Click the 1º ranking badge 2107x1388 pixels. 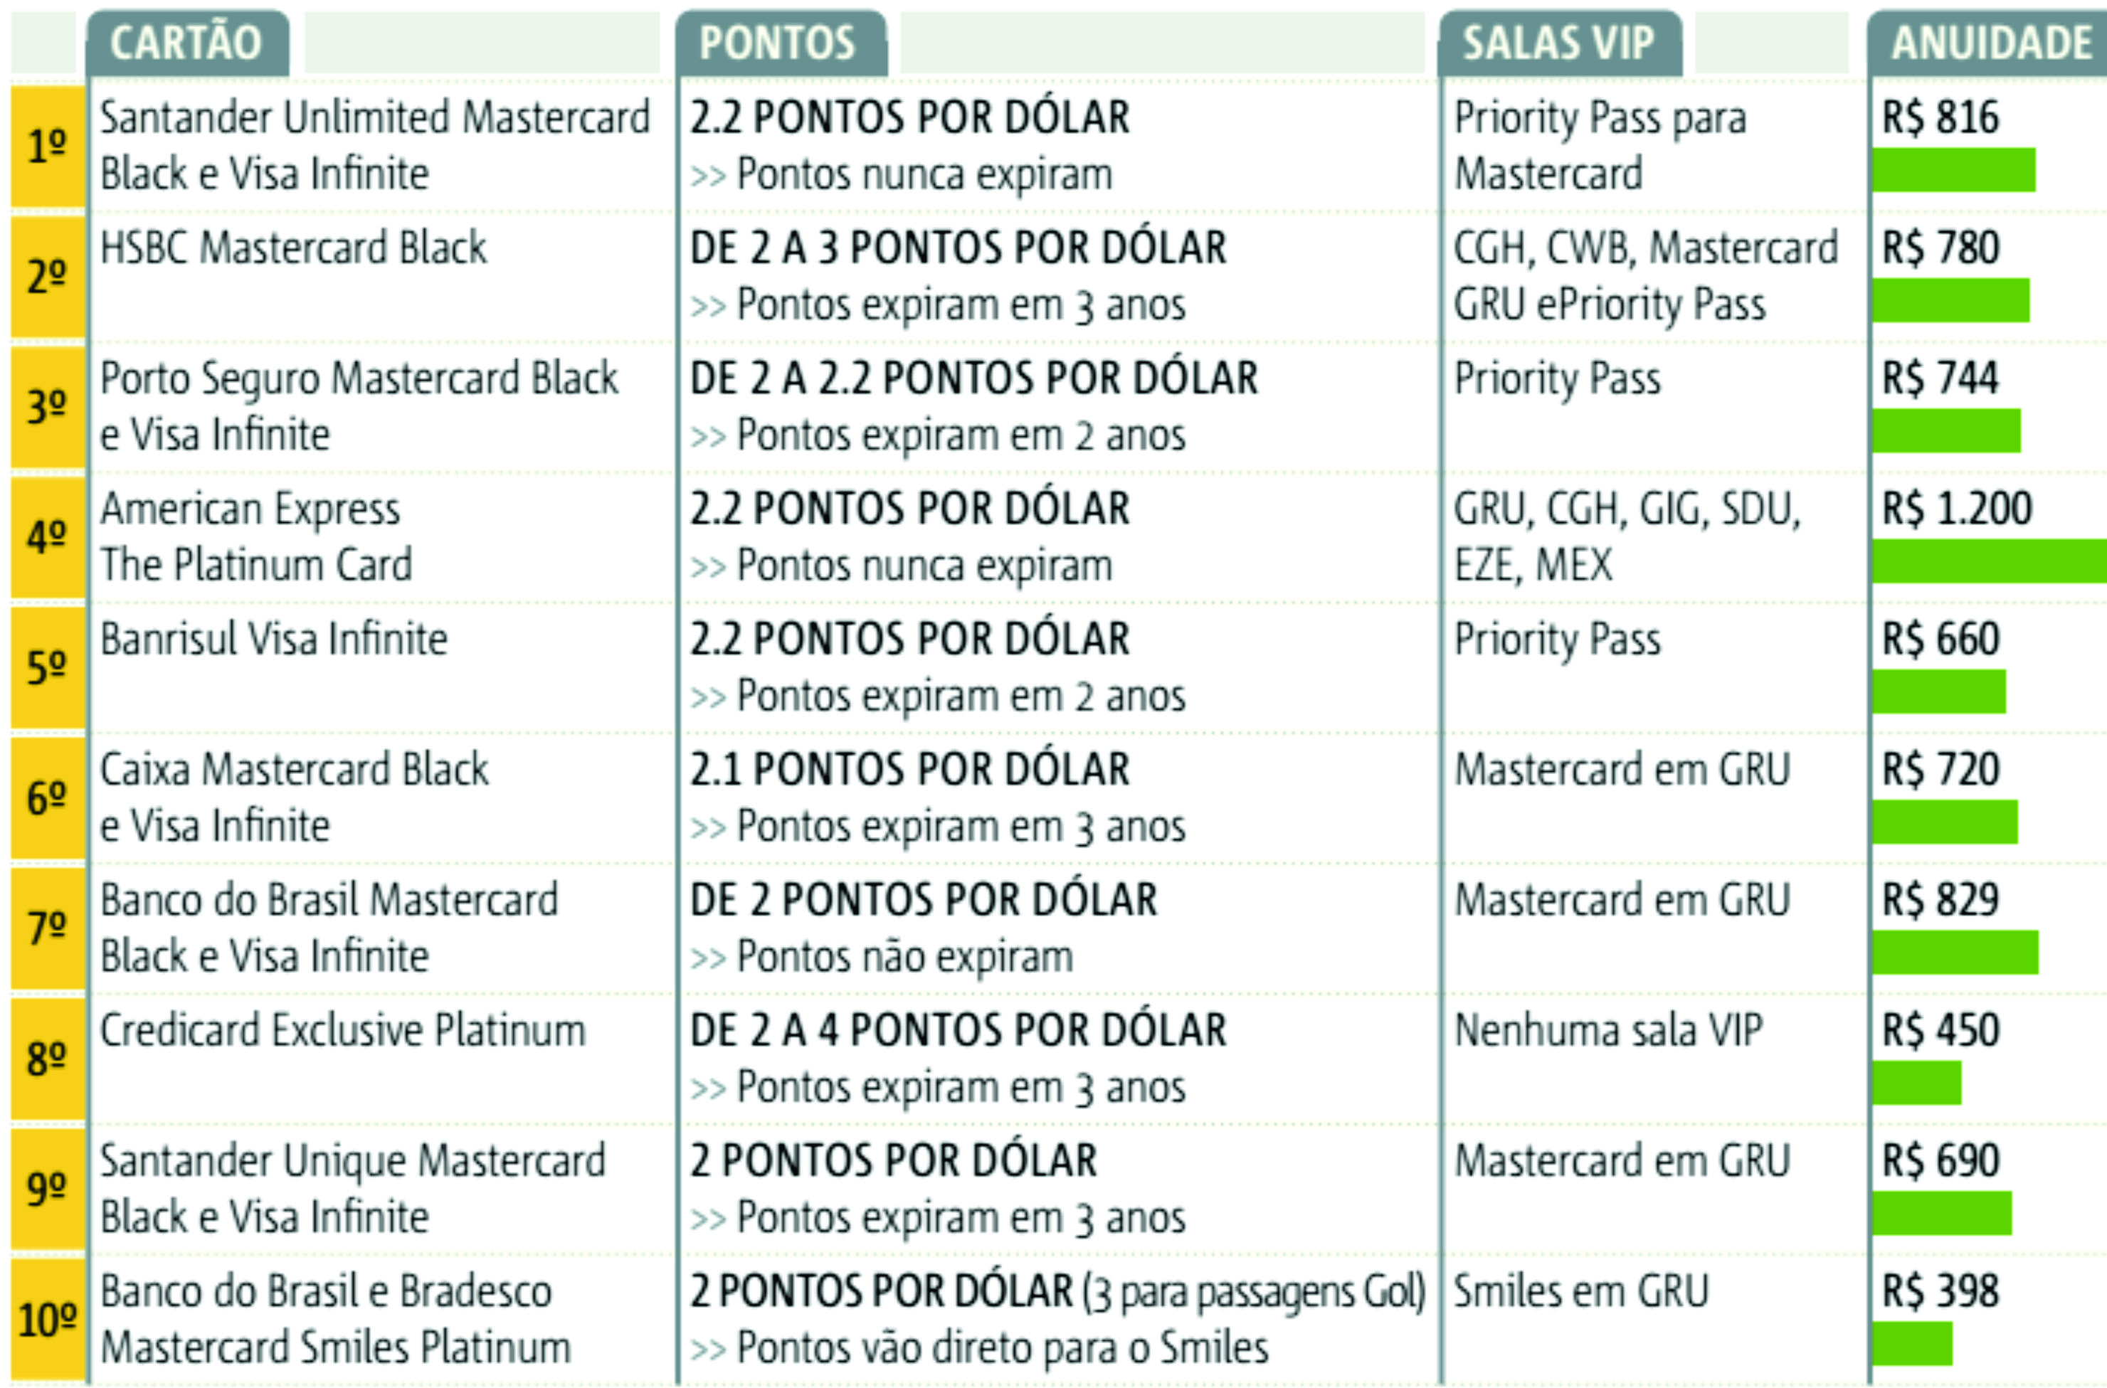[x=48, y=146]
